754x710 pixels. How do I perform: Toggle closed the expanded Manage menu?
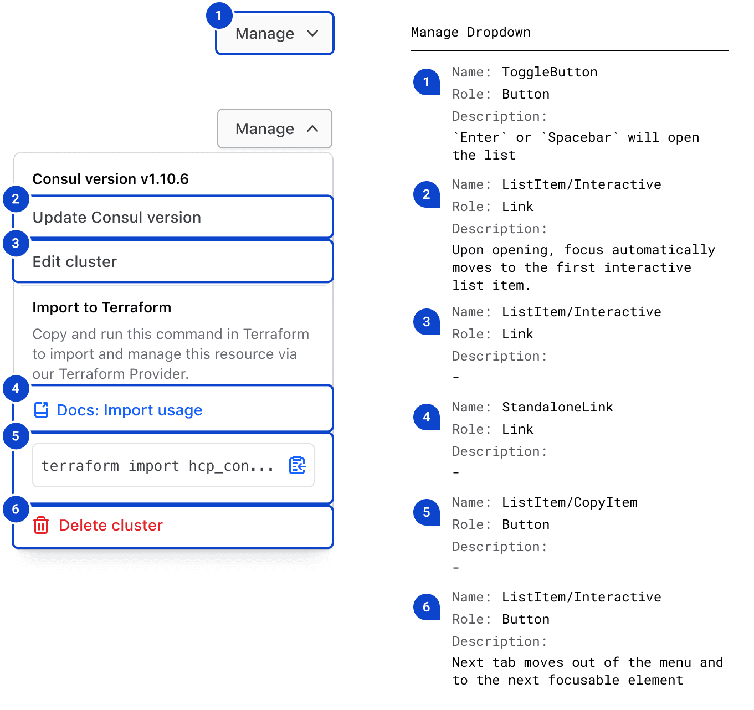(x=274, y=128)
